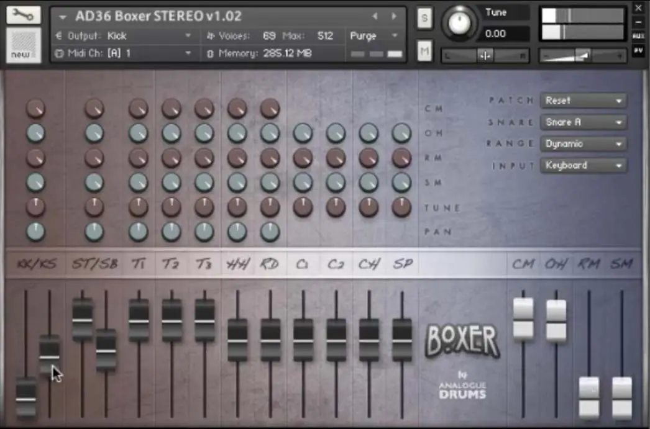Click the RD PAN knob

click(x=270, y=232)
